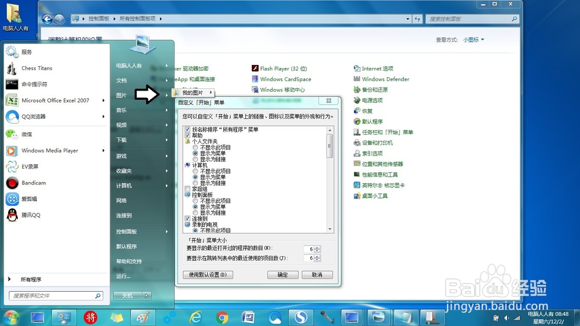Open 查看方式 小图标 dropdown
The height and width of the screenshot is (326, 580).
click(x=474, y=39)
